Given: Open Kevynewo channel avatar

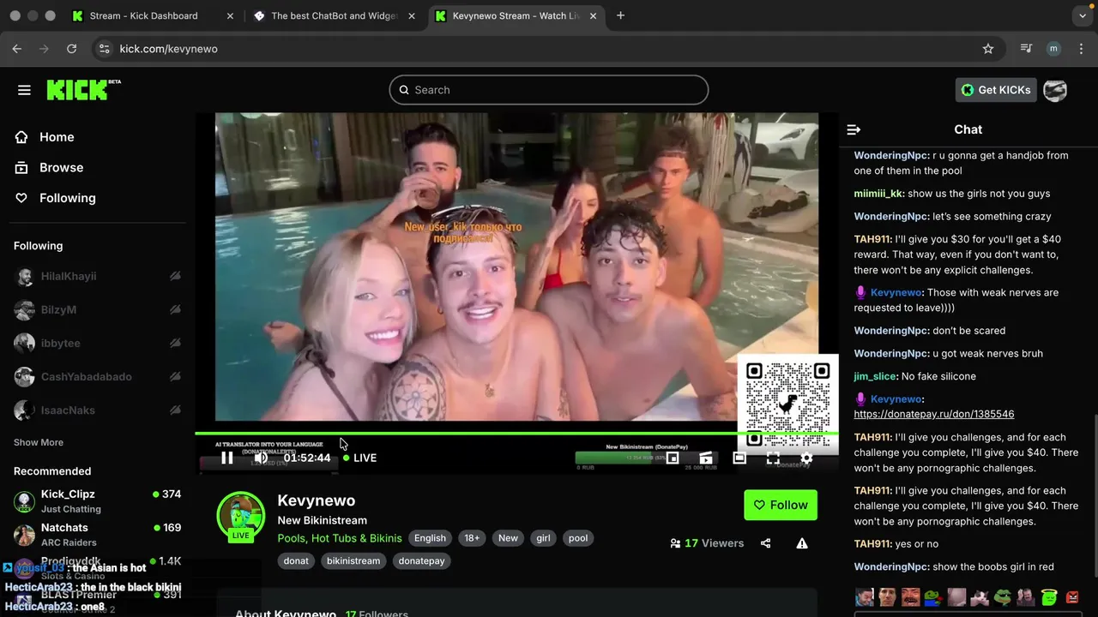Looking at the screenshot, I should pyautogui.click(x=241, y=516).
